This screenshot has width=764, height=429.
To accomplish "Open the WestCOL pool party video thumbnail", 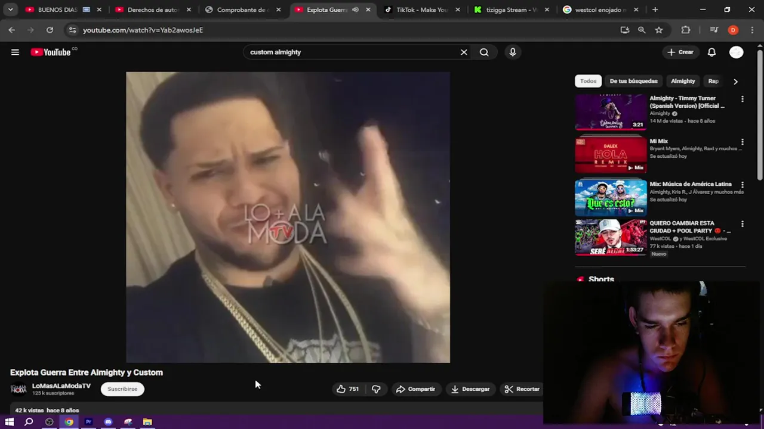I will point(611,237).
